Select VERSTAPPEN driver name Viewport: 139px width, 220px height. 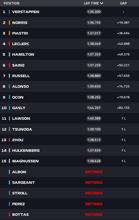(26, 12)
